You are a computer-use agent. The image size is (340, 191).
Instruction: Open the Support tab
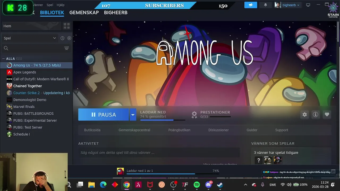click(x=282, y=130)
